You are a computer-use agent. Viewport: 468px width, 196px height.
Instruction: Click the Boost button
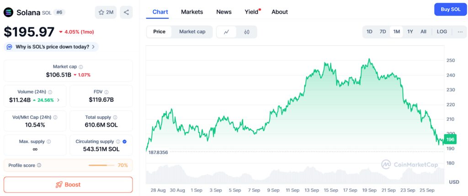(x=68, y=185)
